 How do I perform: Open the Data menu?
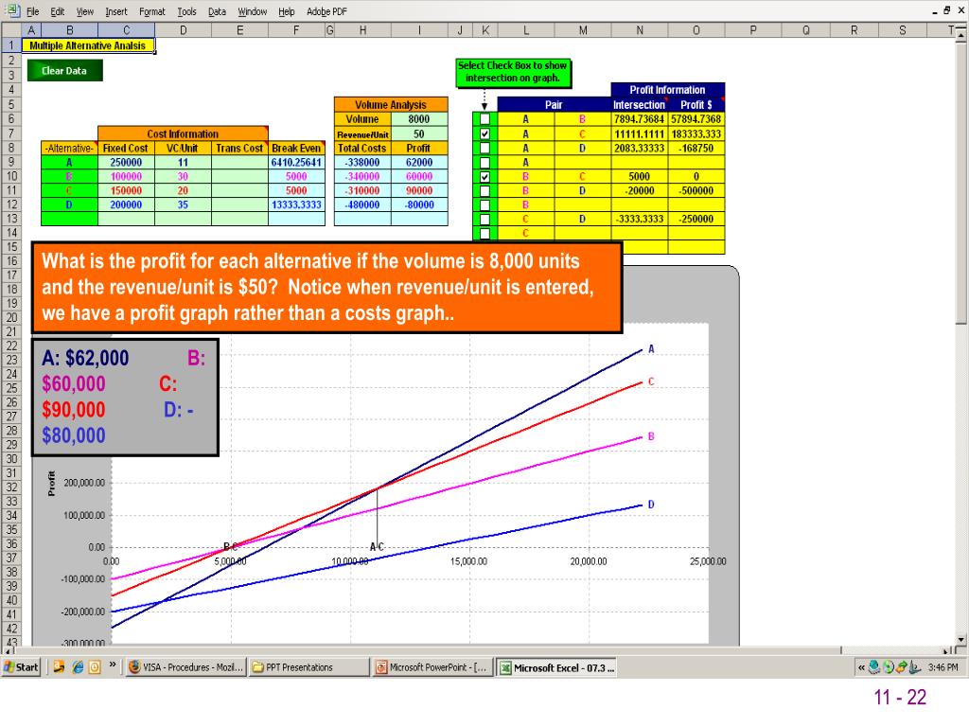(217, 11)
